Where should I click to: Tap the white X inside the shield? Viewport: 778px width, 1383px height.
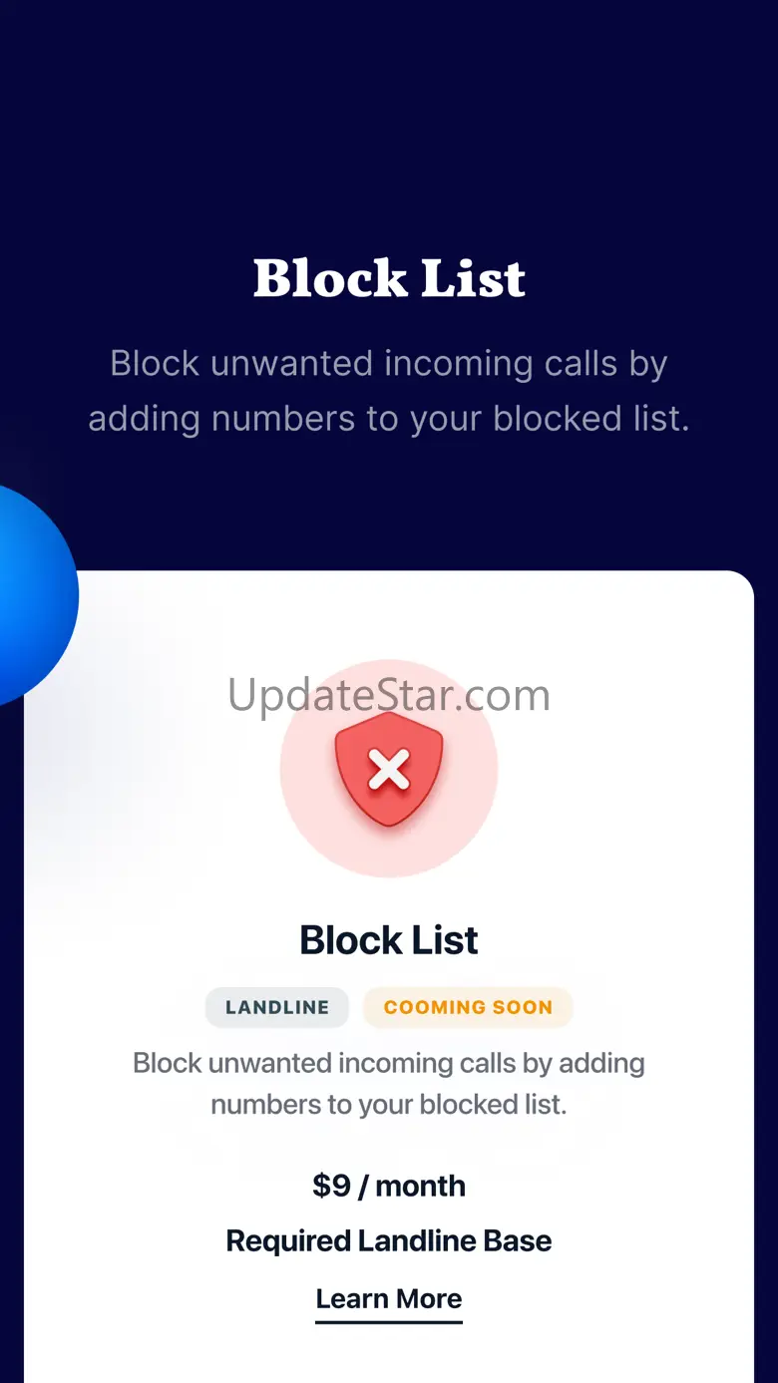(x=389, y=770)
